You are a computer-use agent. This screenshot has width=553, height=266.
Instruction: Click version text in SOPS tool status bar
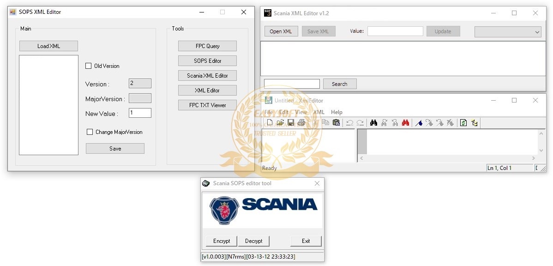[248, 256]
